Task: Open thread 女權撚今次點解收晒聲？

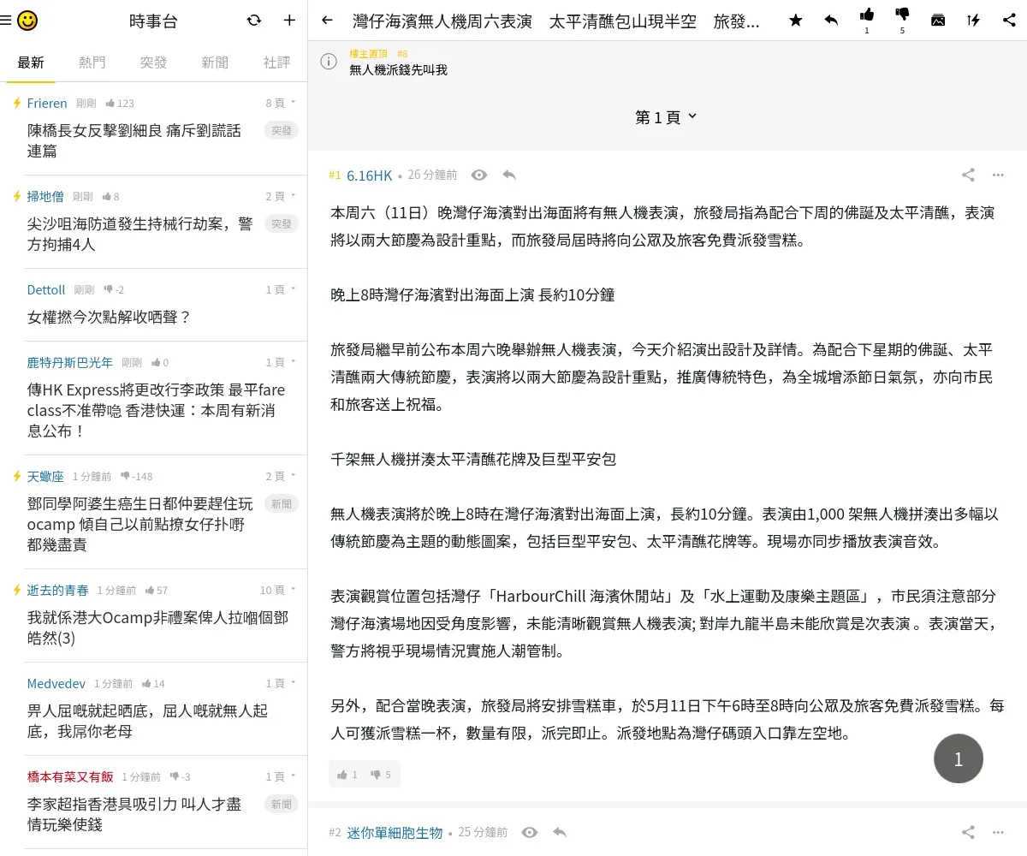Action: pos(110,317)
